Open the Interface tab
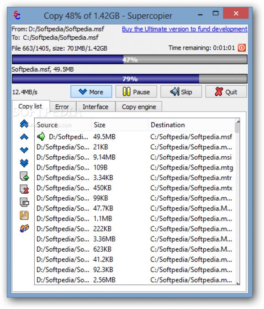Screen dimensions: 264x309 [95, 107]
